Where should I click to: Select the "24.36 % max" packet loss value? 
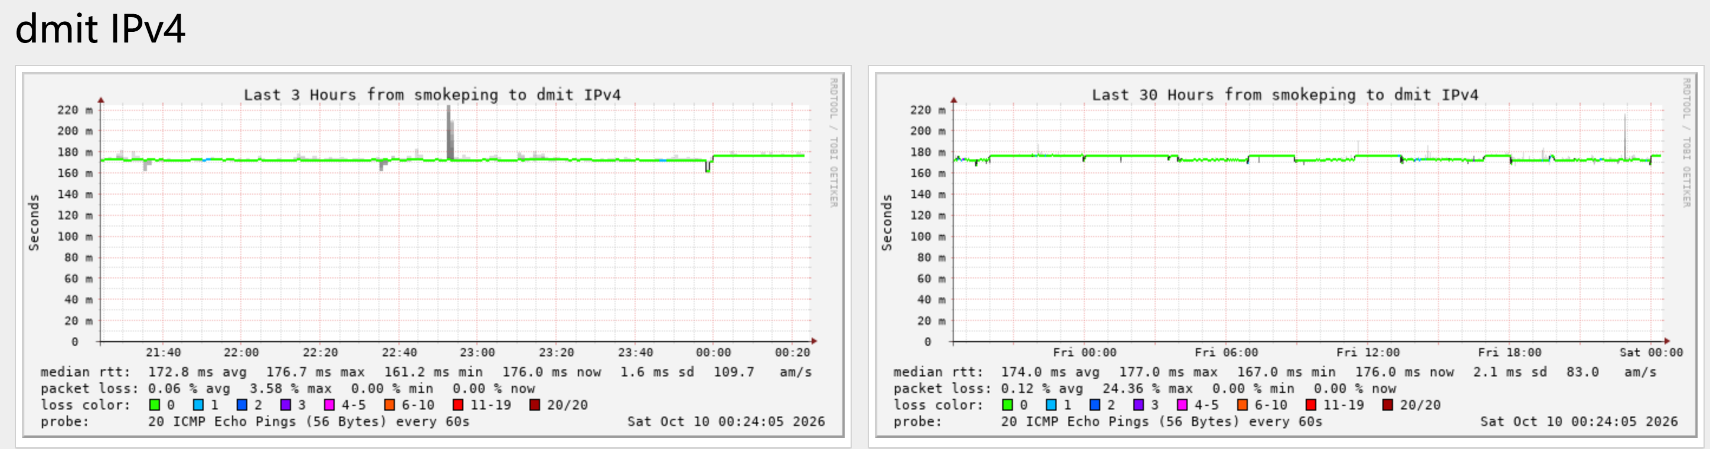click(x=1147, y=389)
